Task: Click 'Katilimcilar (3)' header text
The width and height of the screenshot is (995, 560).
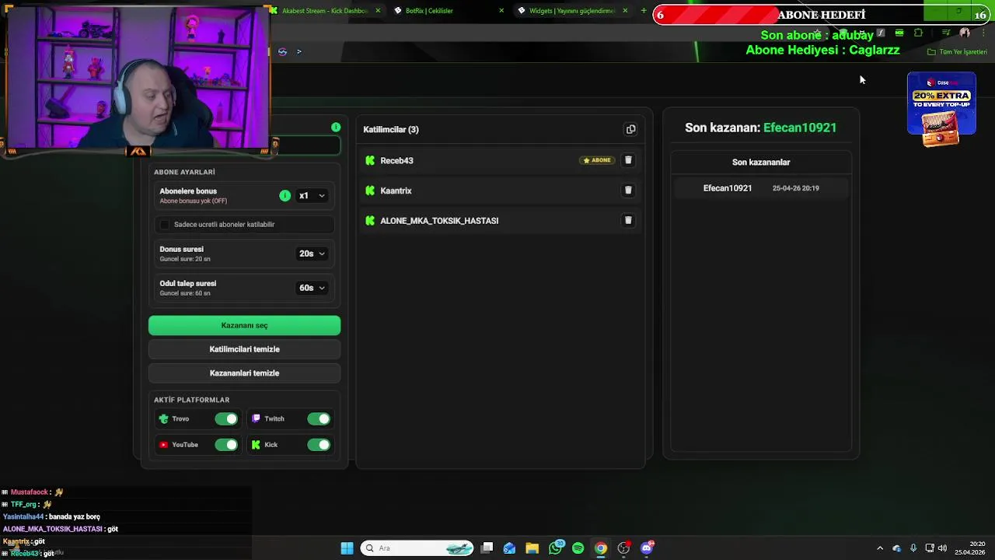Action: (390, 129)
